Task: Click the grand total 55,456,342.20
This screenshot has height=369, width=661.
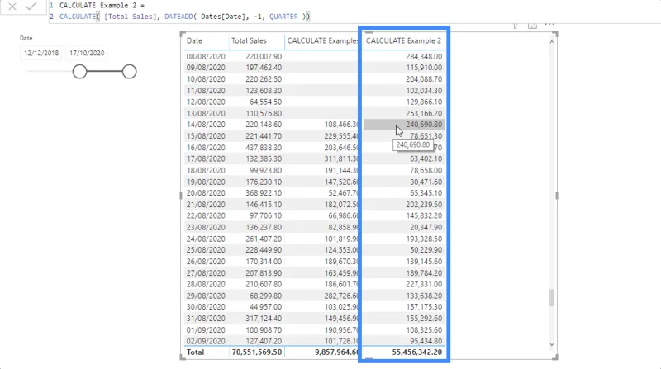Action: (x=417, y=352)
